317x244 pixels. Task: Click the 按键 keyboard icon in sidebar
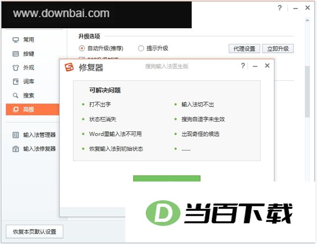15,54
